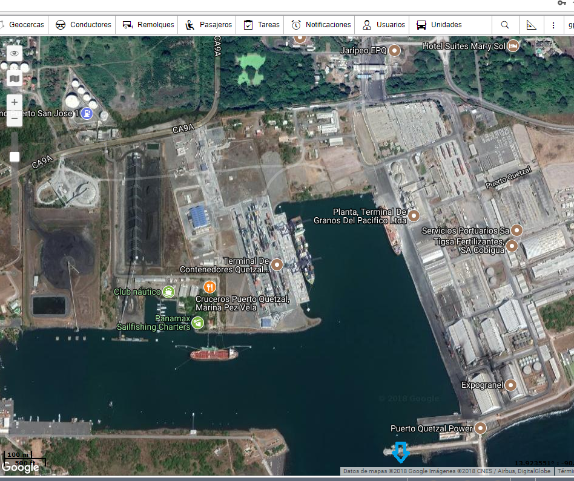Image resolution: width=574 pixels, height=481 pixels.
Task: Click the blue unit arrow marker
Action: point(400,452)
